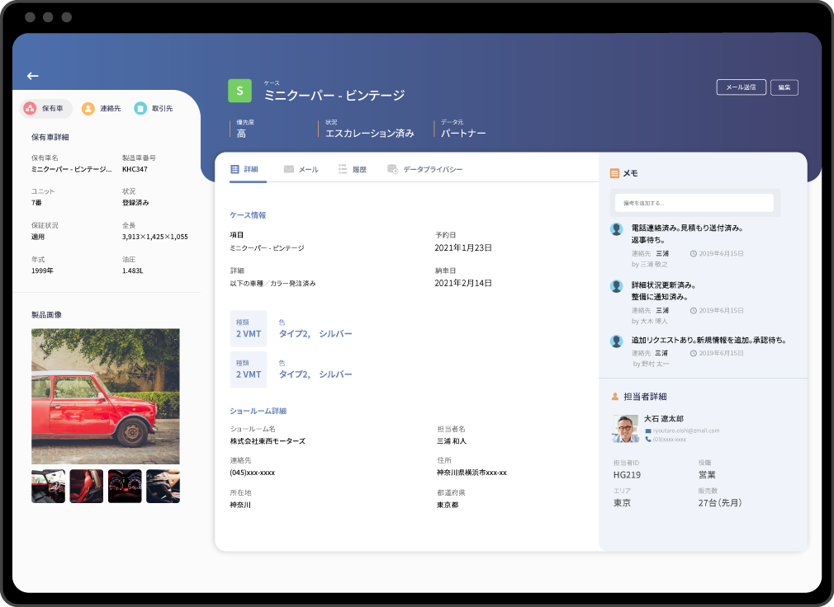Screen dimensions: 834x607
Task: Click the envelope icon on メール tab
Action: pos(289,169)
